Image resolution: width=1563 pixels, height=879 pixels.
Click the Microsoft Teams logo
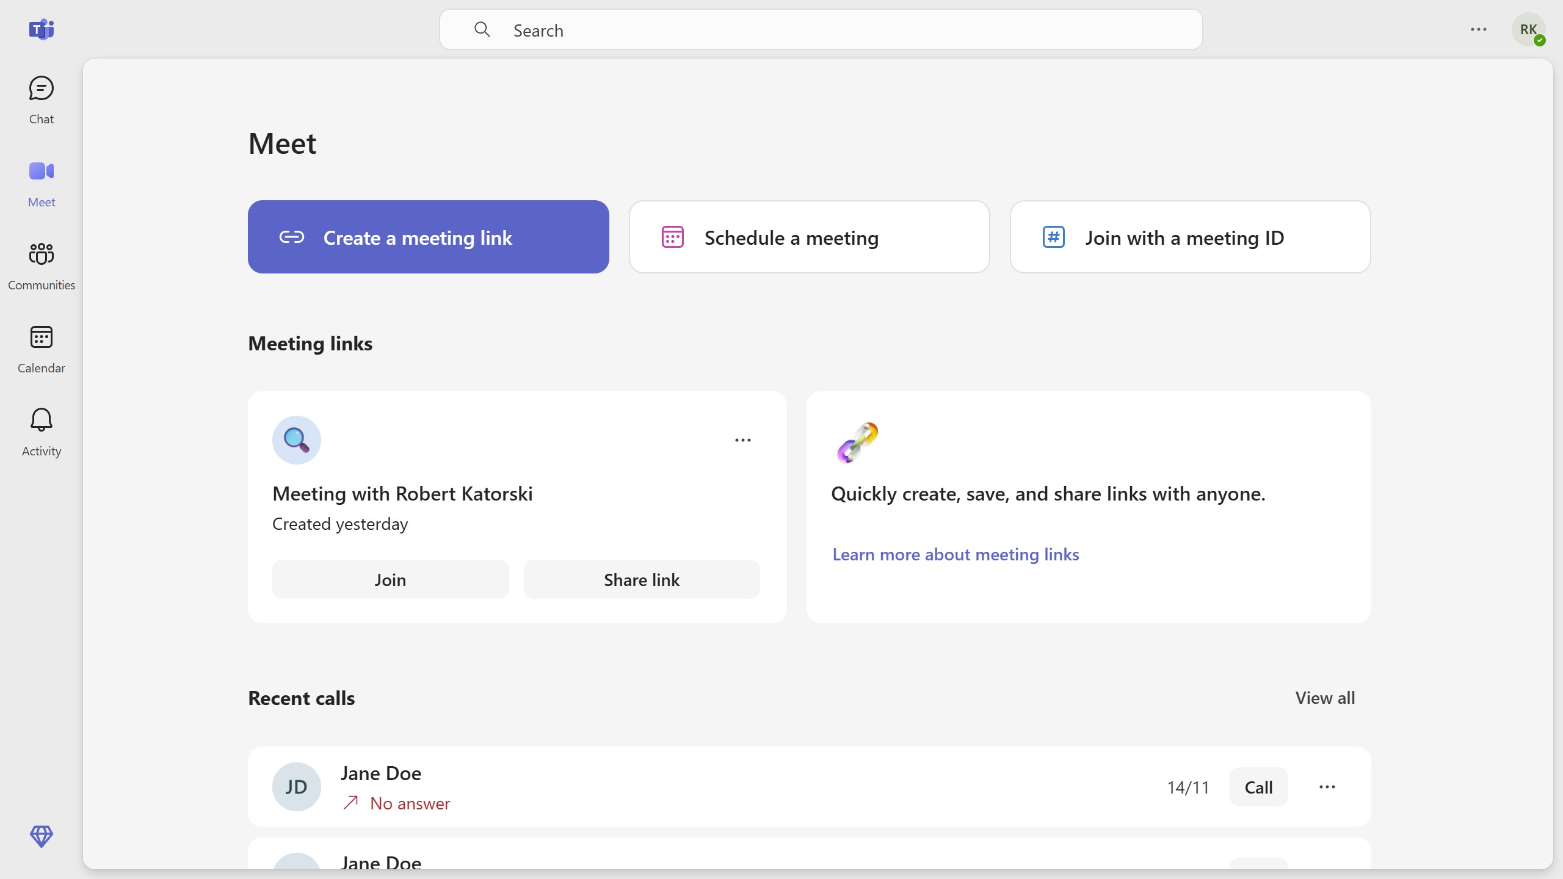(40, 29)
